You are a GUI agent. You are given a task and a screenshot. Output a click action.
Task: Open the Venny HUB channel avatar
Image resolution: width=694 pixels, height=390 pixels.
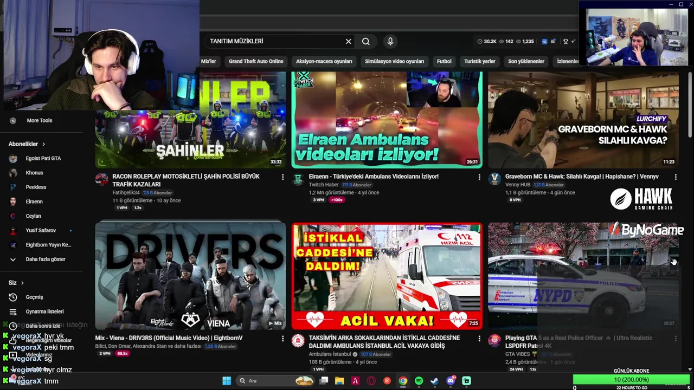(x=494, y=179)
